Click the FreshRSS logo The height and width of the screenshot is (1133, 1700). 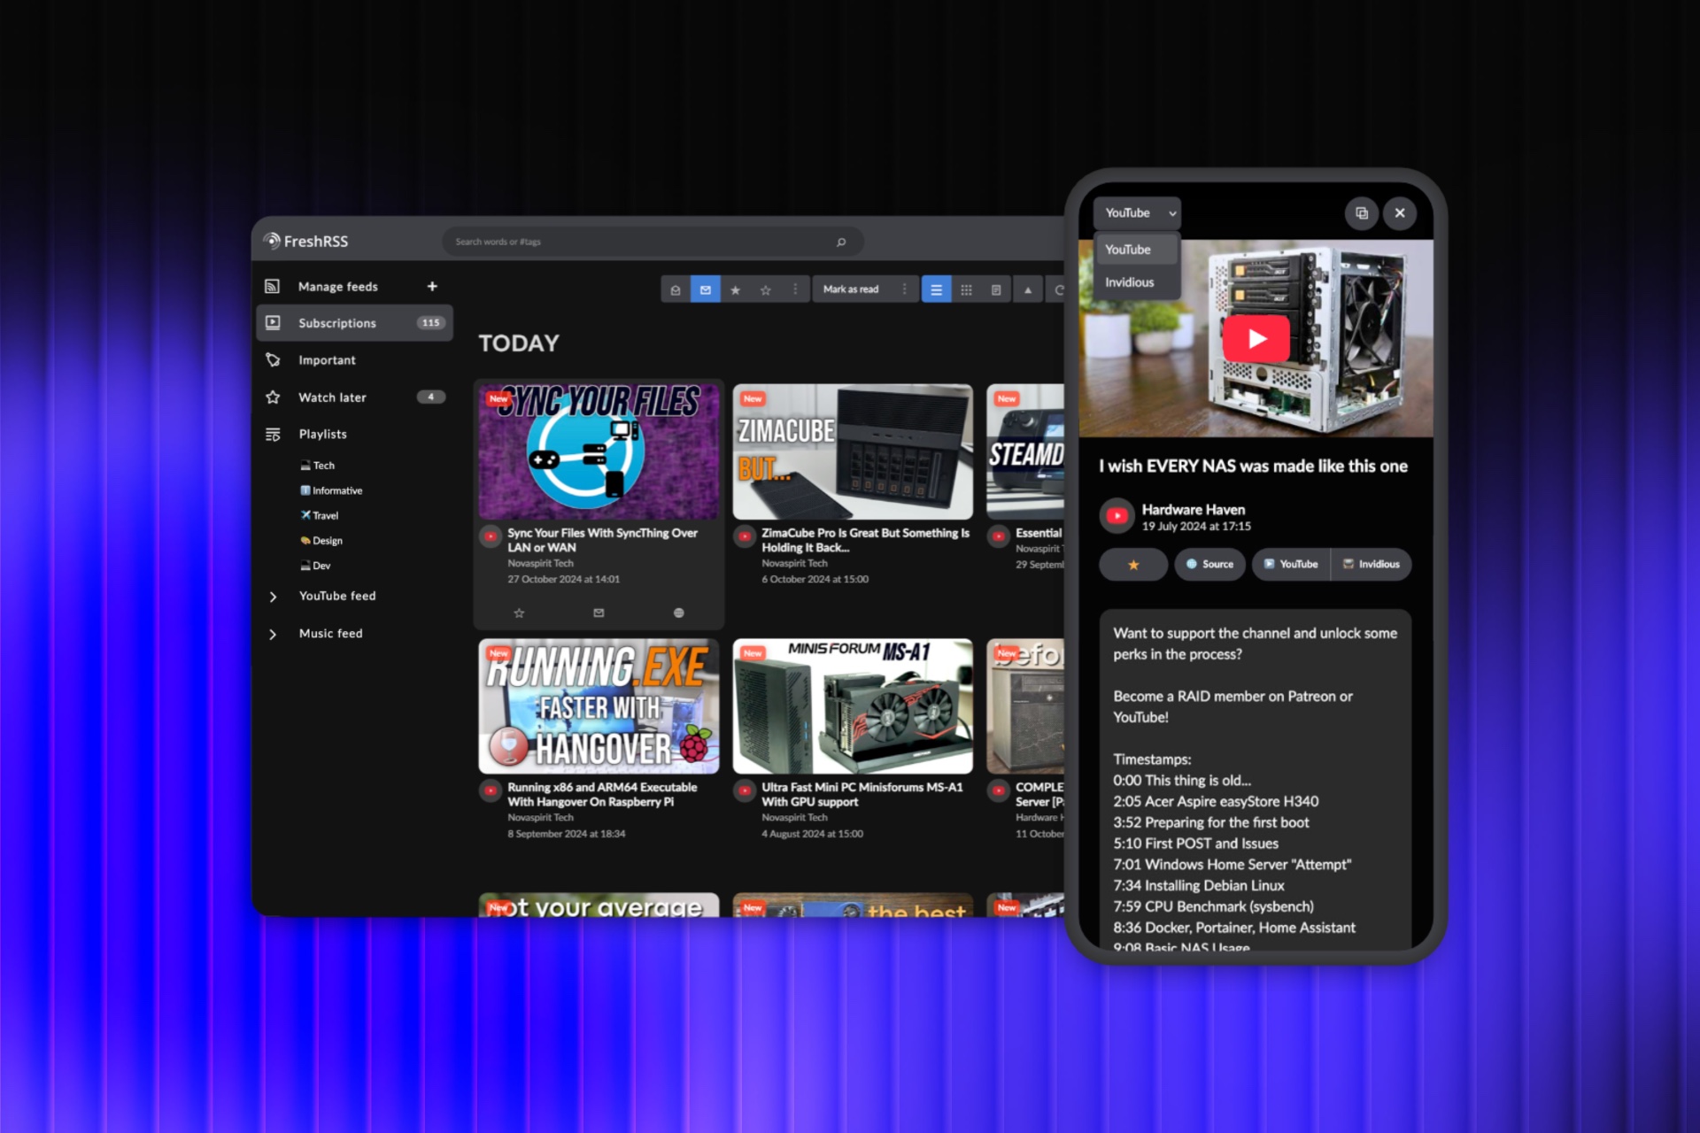point(305,241)
